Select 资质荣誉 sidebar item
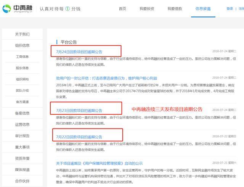The image size is (244, 187). 22,158
